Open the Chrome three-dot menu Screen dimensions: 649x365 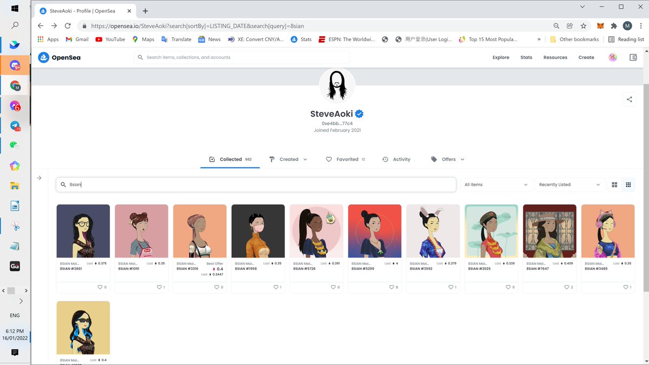coord(640,25)
